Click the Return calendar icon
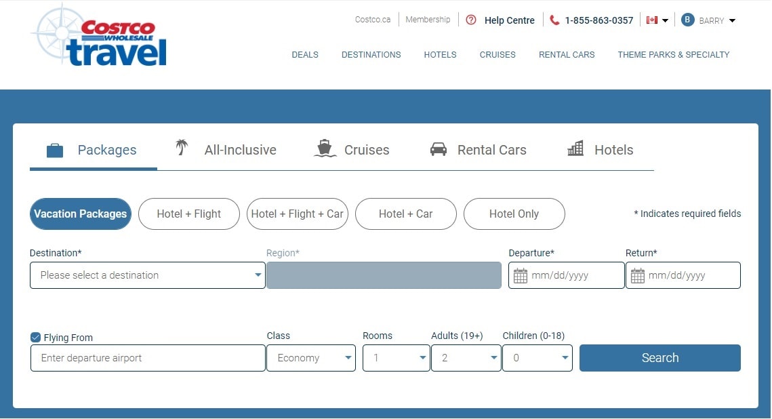The width and height of the screenshot is (772, 419). [637, 276]
